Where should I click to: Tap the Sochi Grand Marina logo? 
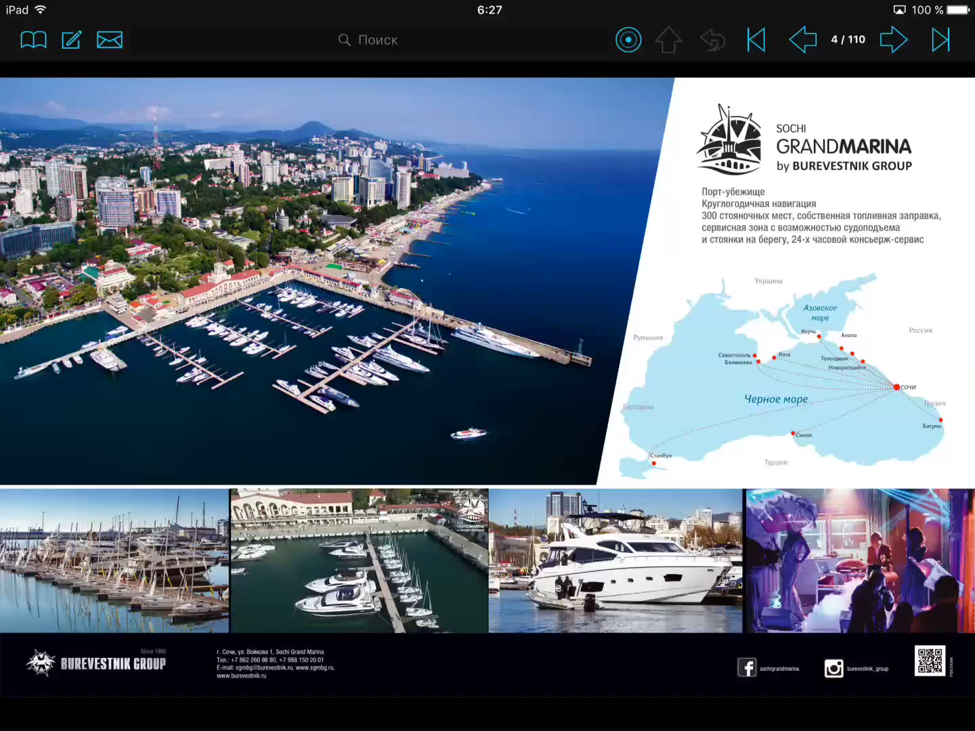tap(804, 141)
